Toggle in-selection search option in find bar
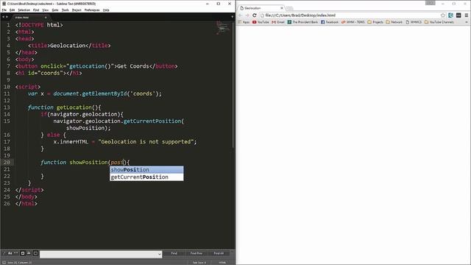471x265 pixels. click(x=29, y=253)
